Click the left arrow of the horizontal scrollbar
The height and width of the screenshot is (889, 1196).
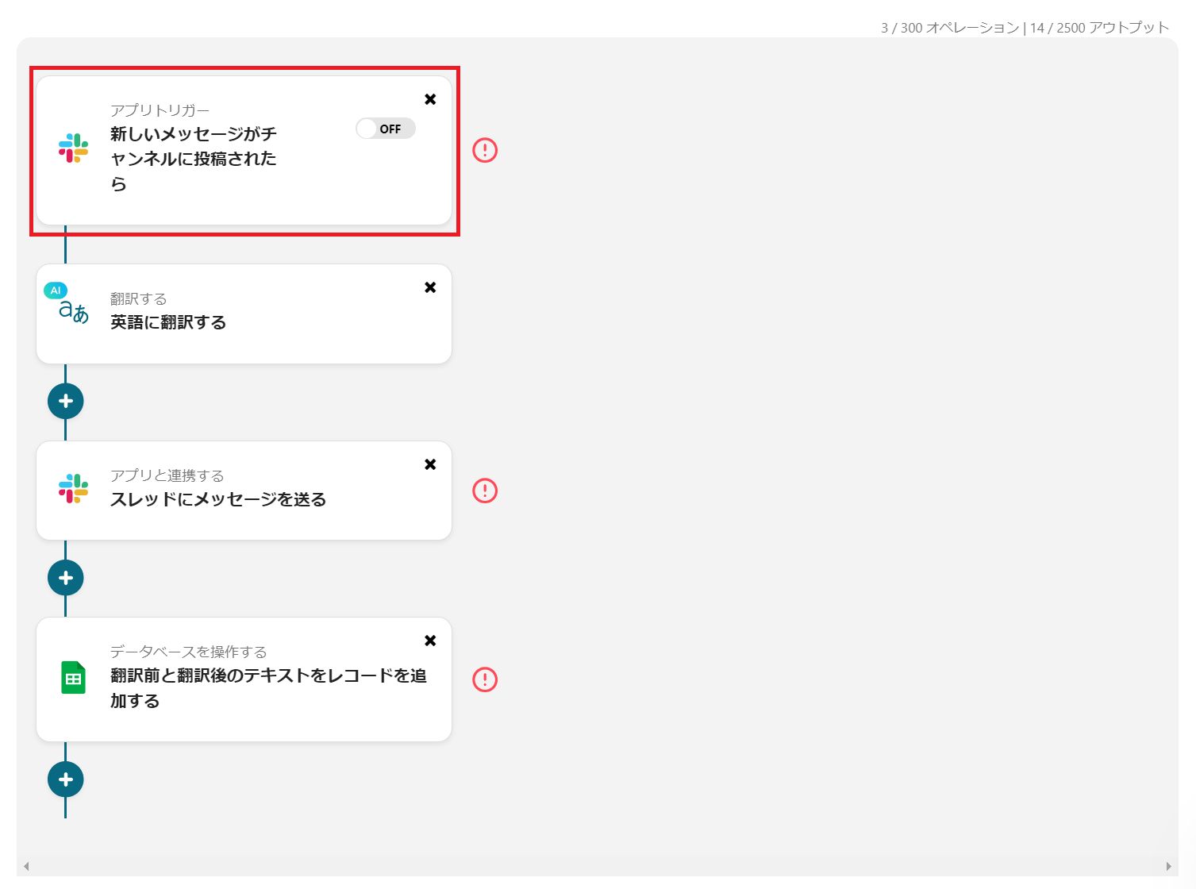(26, 866)
